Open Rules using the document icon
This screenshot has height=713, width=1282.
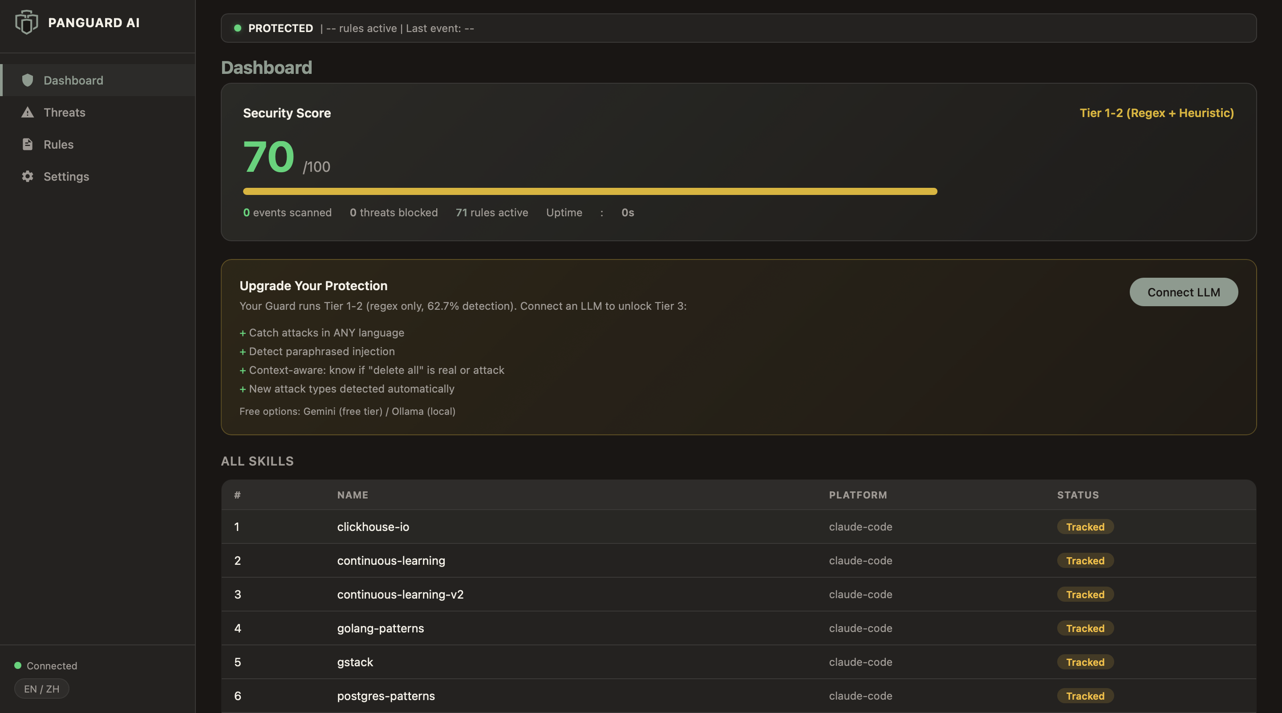(x=27, y=144)
